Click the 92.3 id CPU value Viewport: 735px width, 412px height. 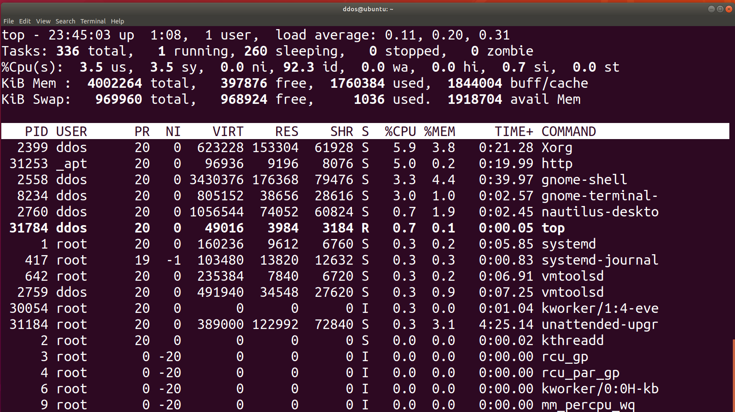tap(299, 67)
